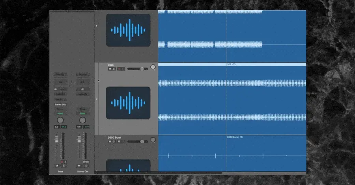355x185 pixels.
Task: Click the 2600 Burst track waveform icon
Action: [x=128, y=165]
